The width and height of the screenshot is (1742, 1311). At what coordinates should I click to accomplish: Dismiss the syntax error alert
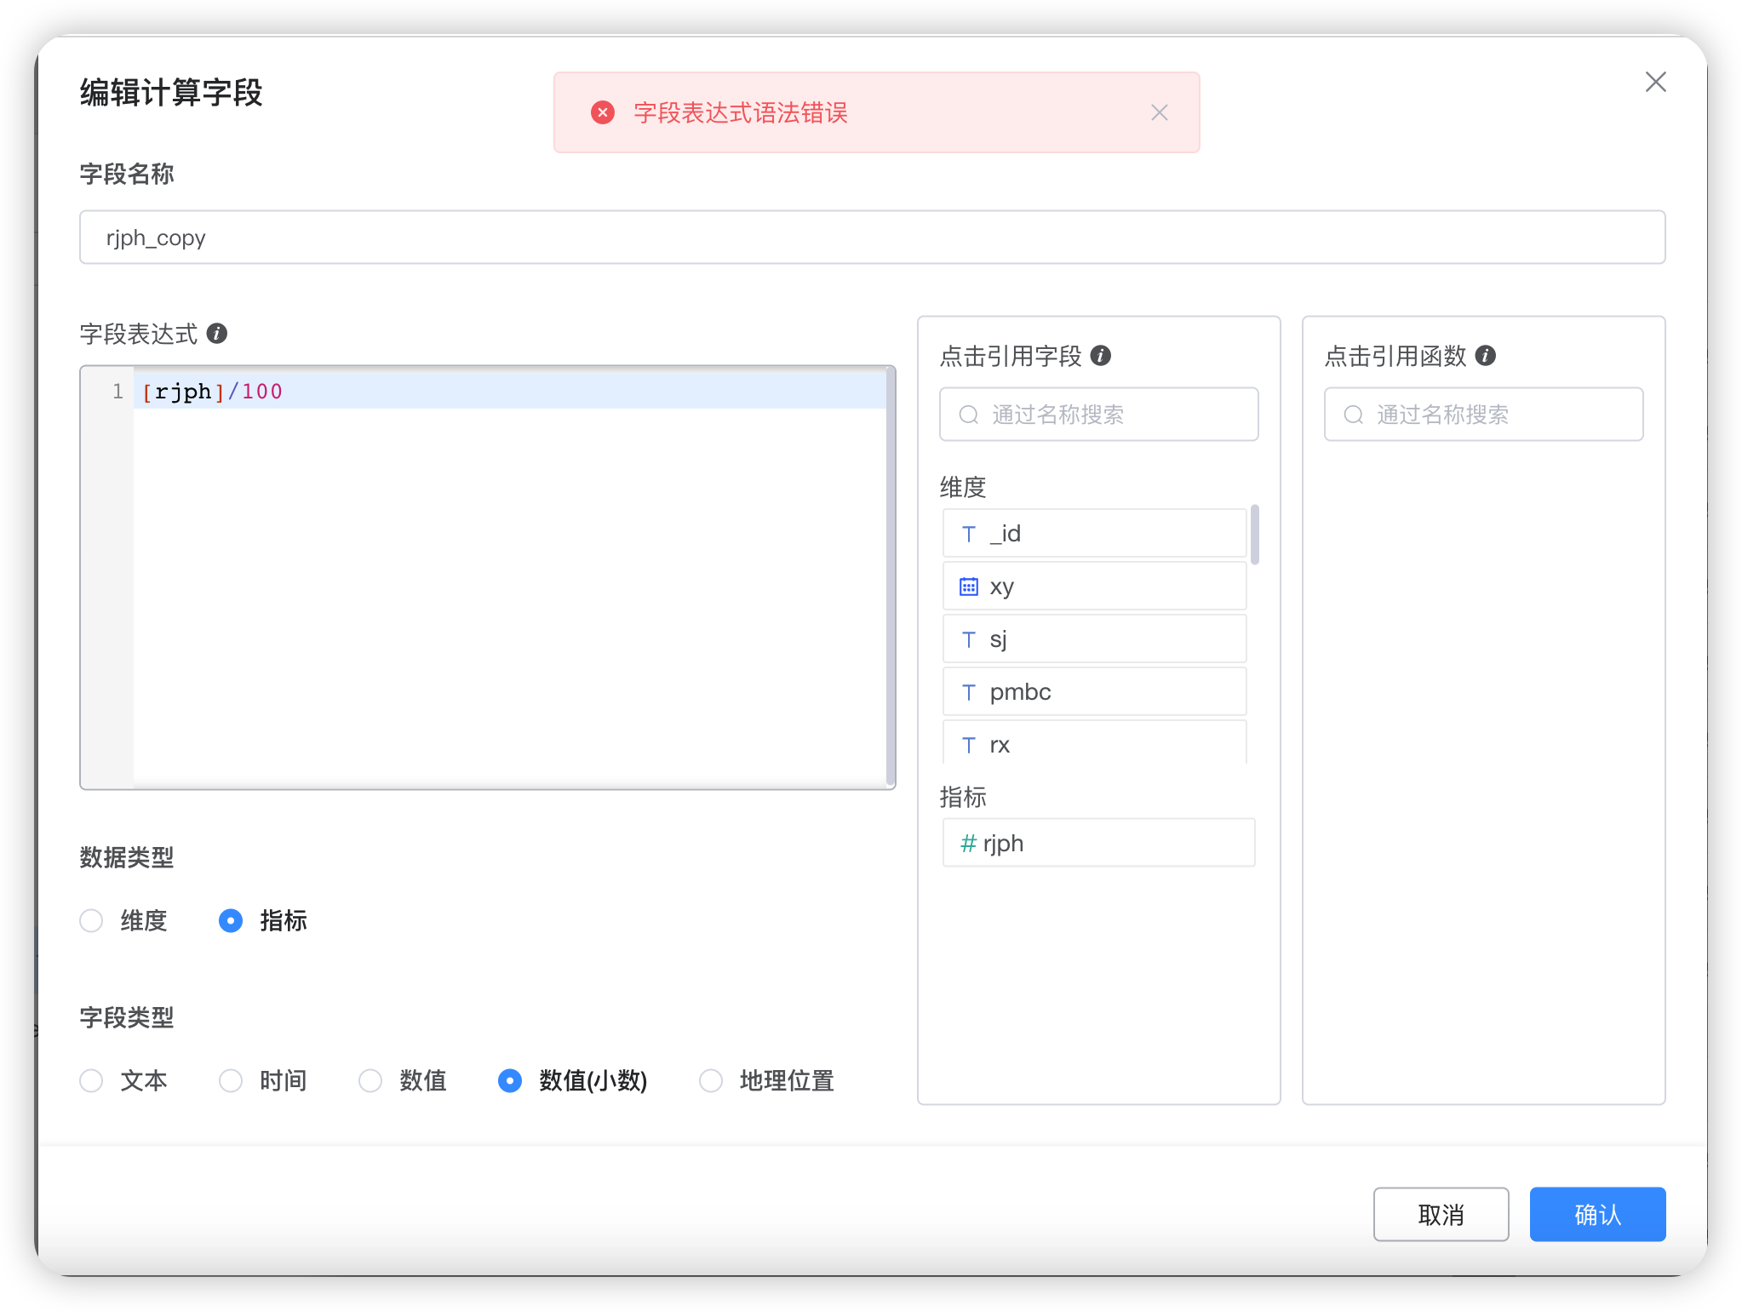(1159, 112)
